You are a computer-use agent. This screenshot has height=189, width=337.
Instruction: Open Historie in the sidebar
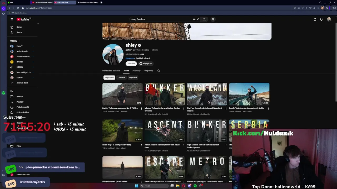pos(20,97)
